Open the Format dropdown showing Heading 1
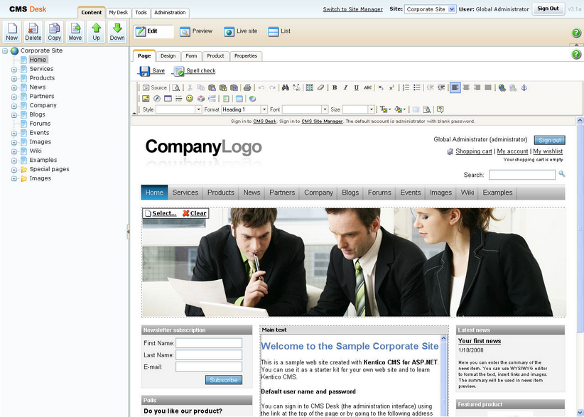Image resolution: width=584 pixels, height=417 pixels. click(x=244, y=109)
